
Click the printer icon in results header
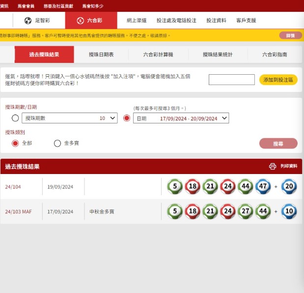click(273, 167)
